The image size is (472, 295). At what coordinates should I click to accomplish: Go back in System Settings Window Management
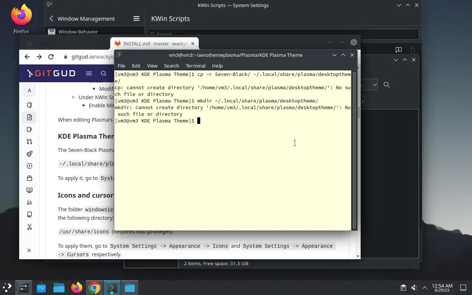pos(51,18)
